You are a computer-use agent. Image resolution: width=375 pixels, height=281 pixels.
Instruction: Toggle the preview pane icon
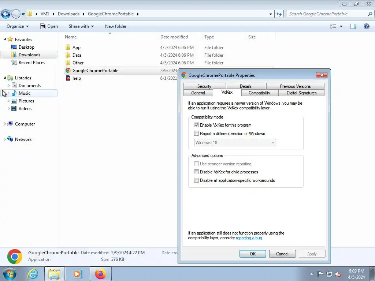353,26
